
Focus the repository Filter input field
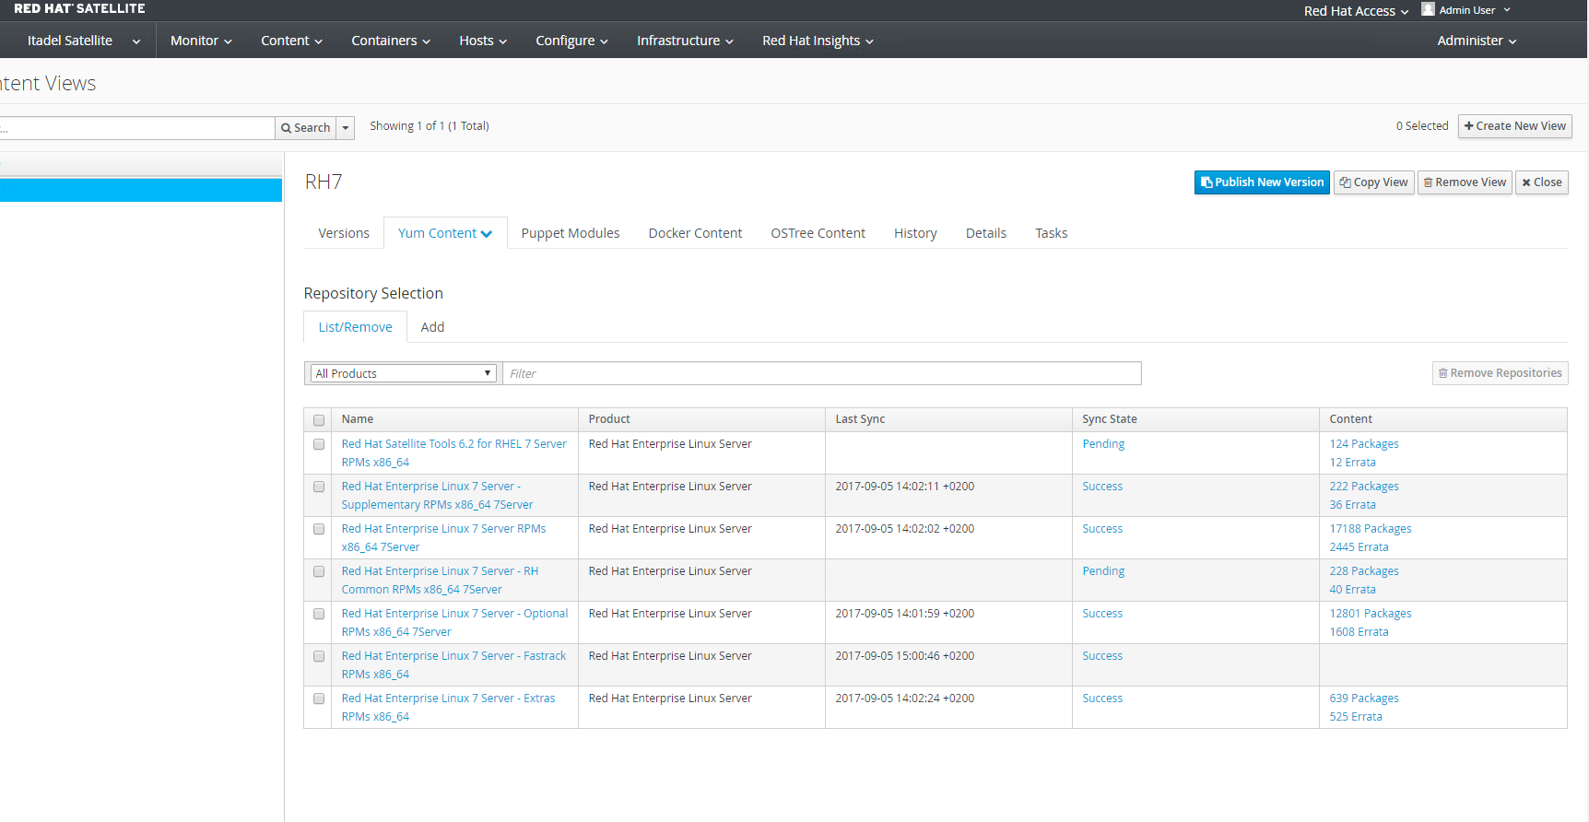click(x=821, y=373)
